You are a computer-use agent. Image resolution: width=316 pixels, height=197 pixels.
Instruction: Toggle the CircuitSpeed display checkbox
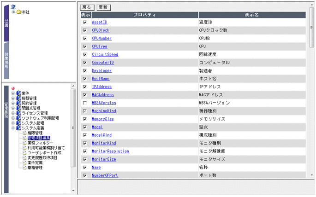coord(85,54)
